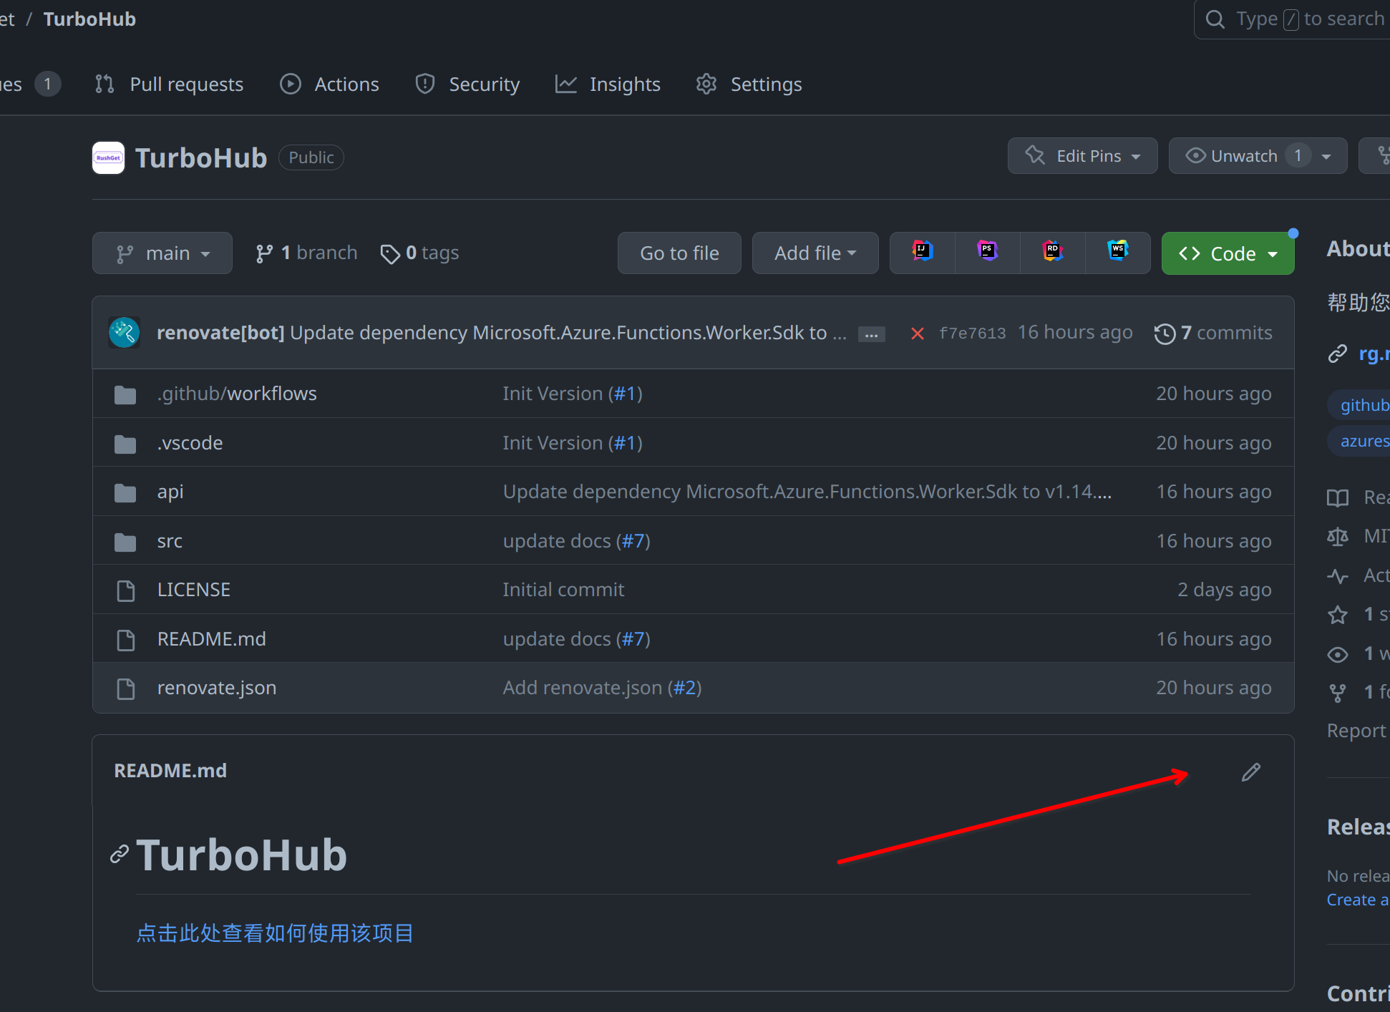
Task: Open WebStorm clone icon
Action: pyautogui.click(x=1117, y=252)
